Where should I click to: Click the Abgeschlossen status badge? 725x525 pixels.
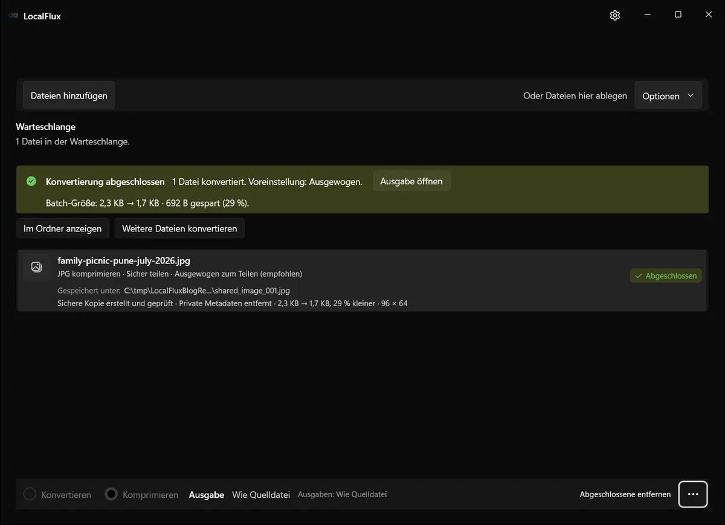pyautogui.click(x=666, y=275)
